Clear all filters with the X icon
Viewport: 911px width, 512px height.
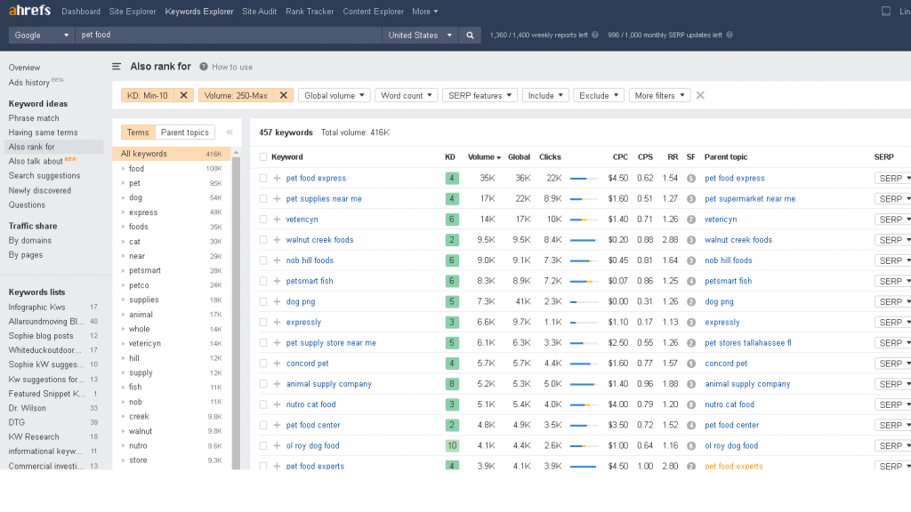pos(700,95)
